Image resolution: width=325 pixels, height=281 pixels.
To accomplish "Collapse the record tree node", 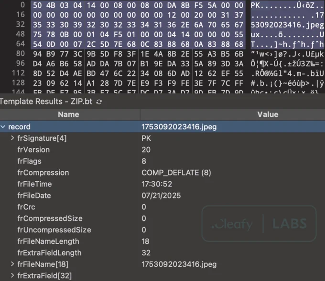I will pyautogui.click(x=3, y=126).
